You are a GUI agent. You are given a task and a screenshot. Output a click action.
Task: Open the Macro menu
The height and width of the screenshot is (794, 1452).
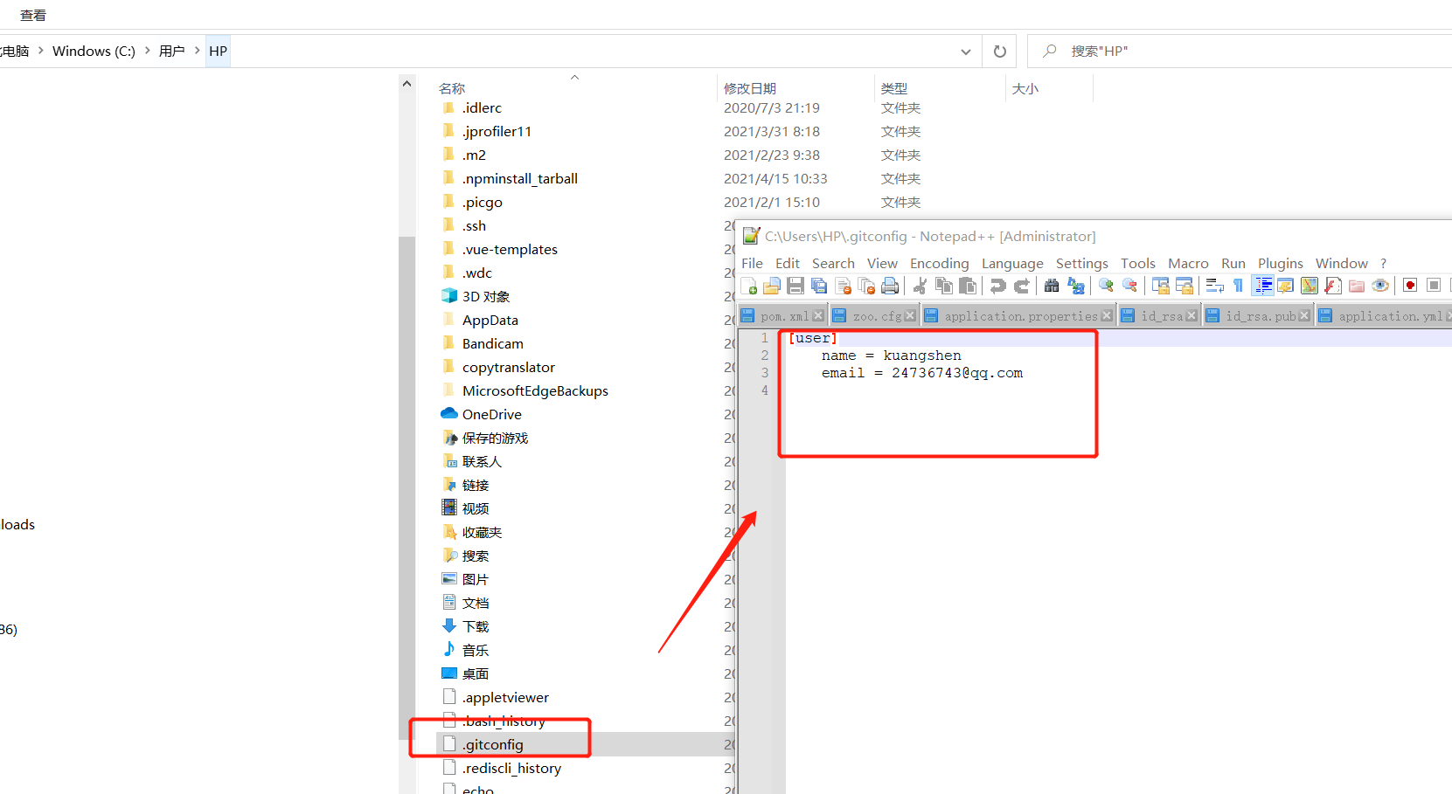tap(1188, 263)
